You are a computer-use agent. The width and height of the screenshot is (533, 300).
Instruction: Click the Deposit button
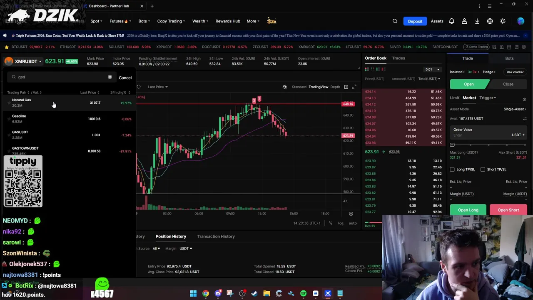tap(415, 21)
